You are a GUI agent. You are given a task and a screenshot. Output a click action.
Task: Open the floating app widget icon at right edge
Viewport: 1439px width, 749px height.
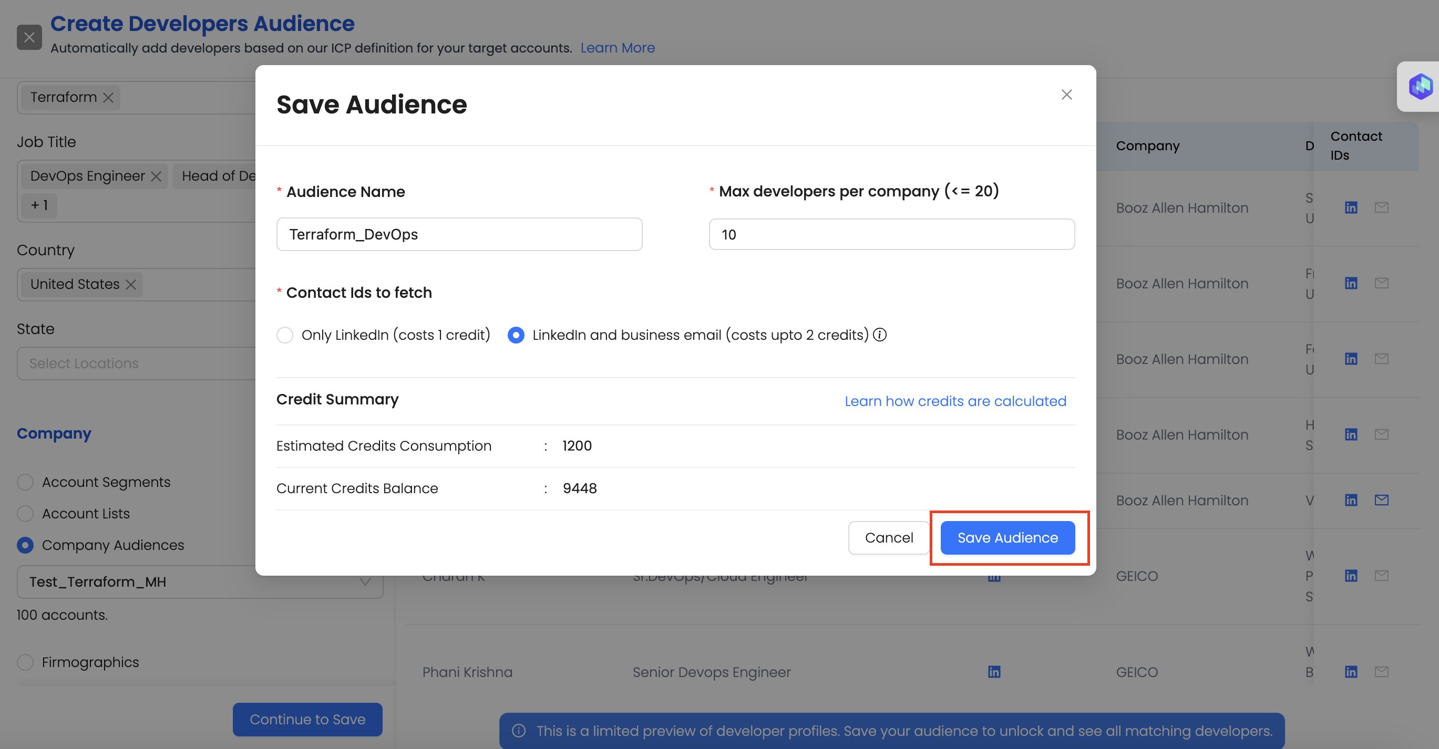tap(1420, 87)
